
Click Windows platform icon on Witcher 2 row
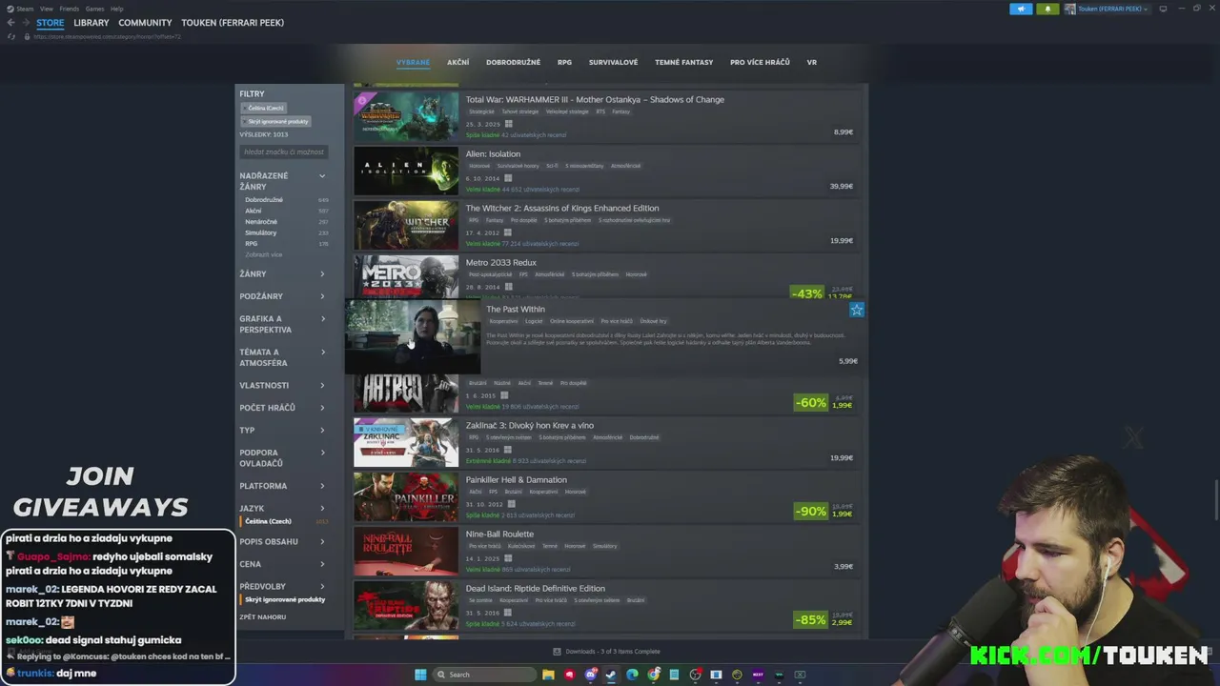(x=508, y=232)
